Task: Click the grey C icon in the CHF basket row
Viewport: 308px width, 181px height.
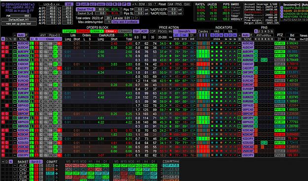Action: tap(41, 173)
